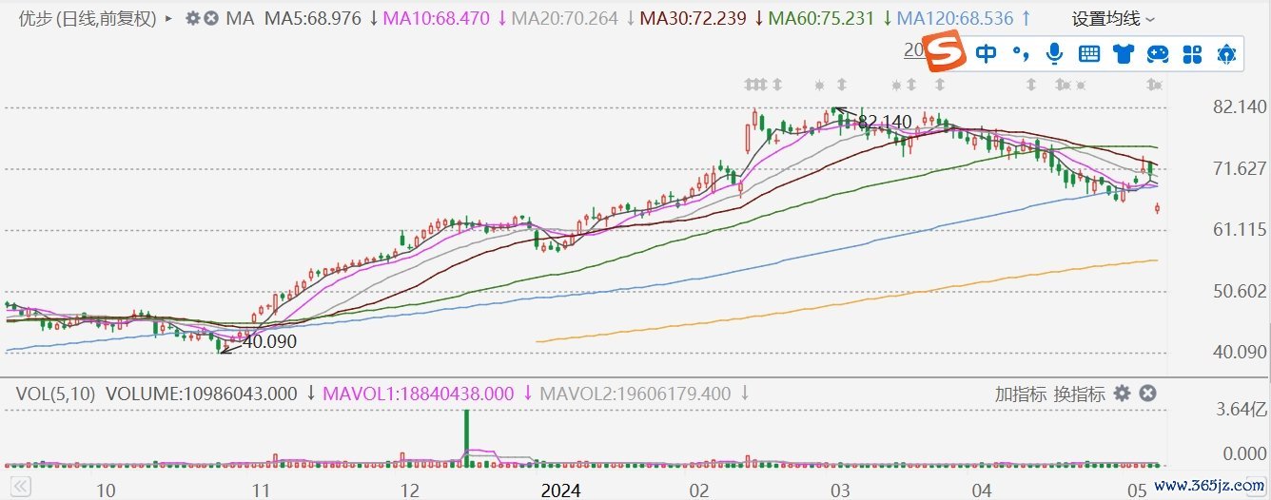
Task: Open the 设置均线 dropdown
Action: pos(1113,19)
